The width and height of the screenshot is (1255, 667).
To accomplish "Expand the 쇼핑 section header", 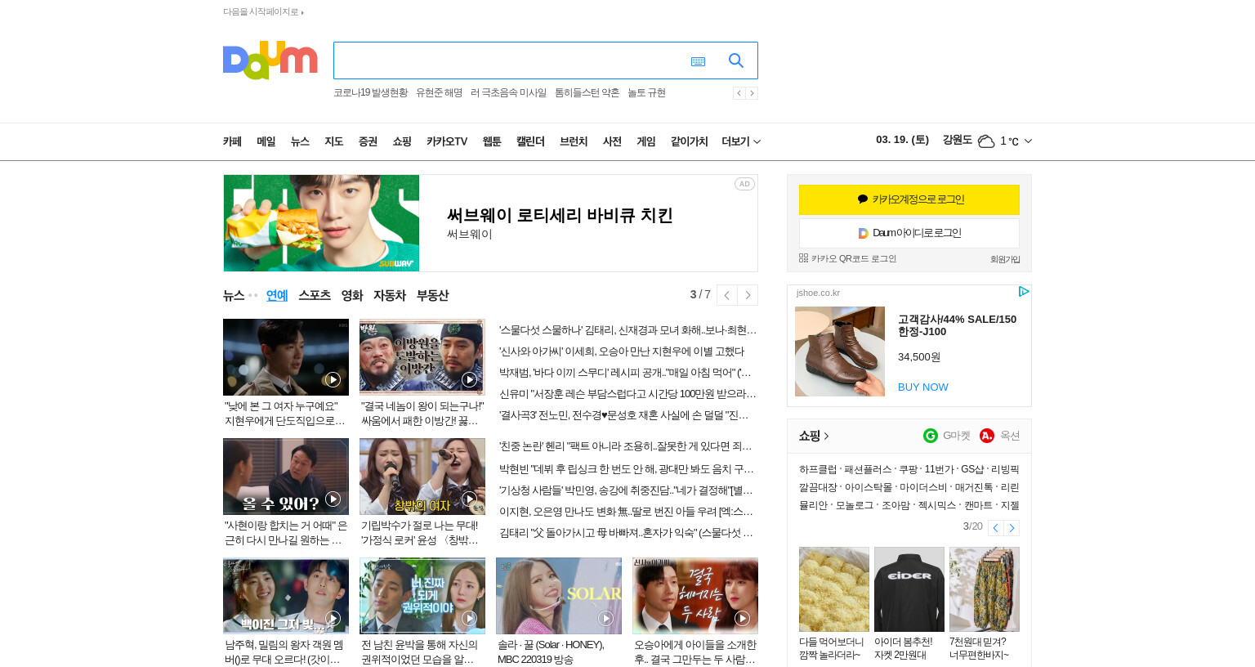I will click(x=814, y=436).
